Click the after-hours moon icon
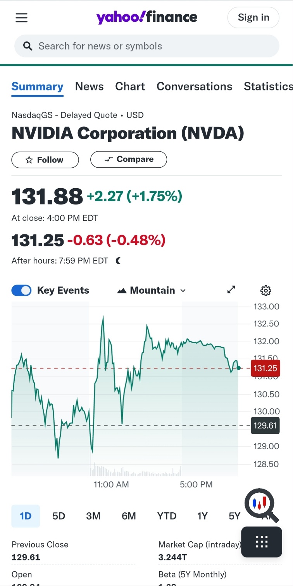The width and height of the screenshot is (293, 586). (118, 261)
